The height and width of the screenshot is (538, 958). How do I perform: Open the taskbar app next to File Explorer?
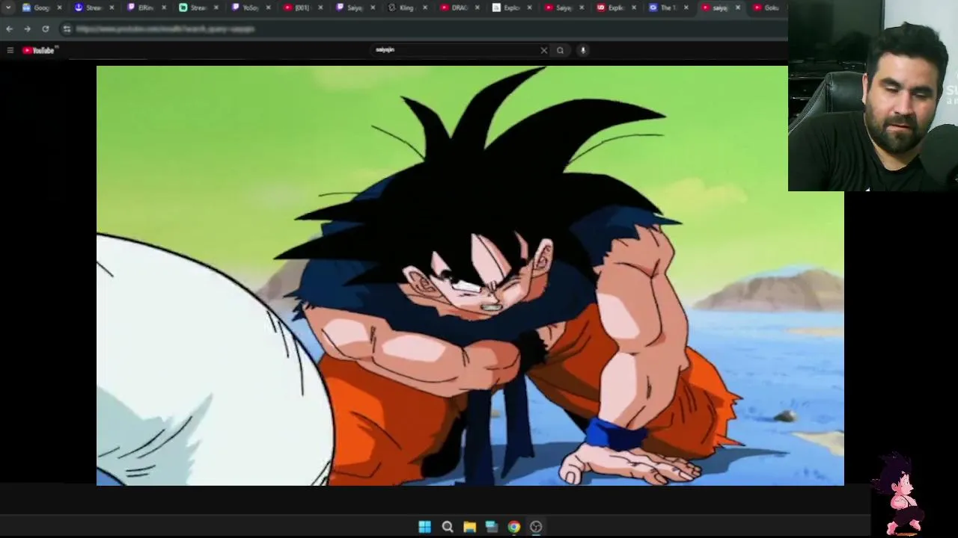[x=492, y=527]
